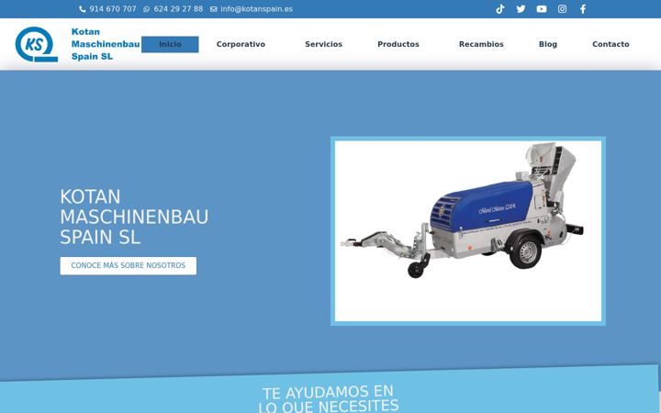Screen dimensions: 661x413
Task: Click the Conoce más sobre nosotros button
Action: point(129,266)
